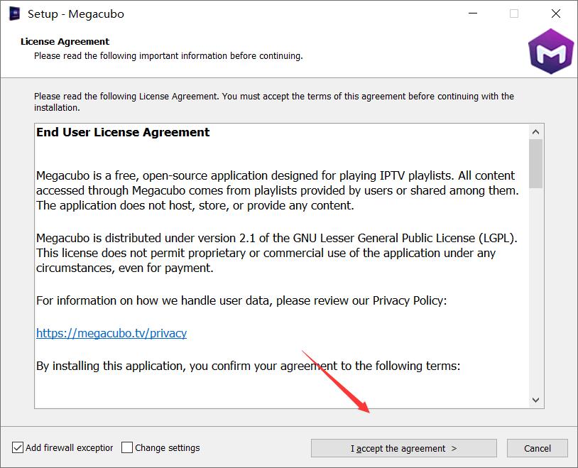Click the paragraph about LGPL version 2.1
The width and height of the screenshot is (578, 468).
point(277,253)
